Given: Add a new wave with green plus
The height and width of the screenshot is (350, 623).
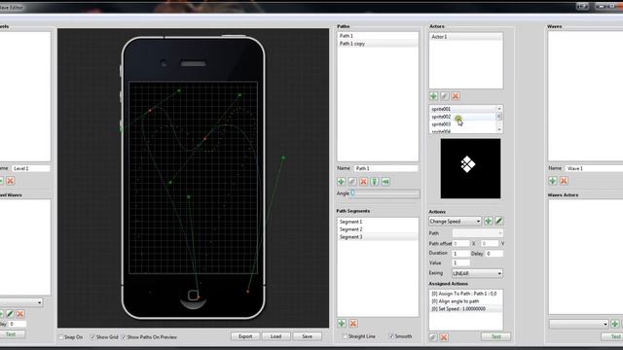Looking at the screenshot, I should [x=553, y=181].
